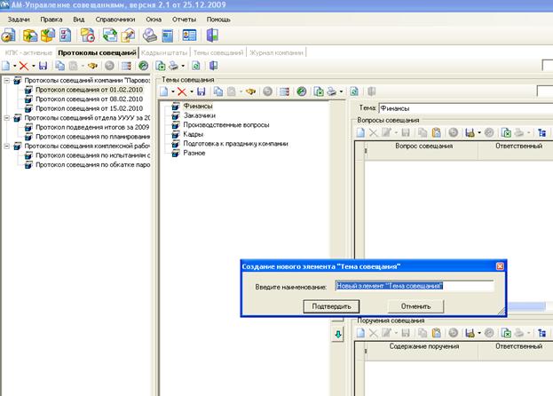Click the Excel export icon in Темы совещания toolbar
Image resolution: width=553 pixels, height=396 pixels.
(320, 91)
